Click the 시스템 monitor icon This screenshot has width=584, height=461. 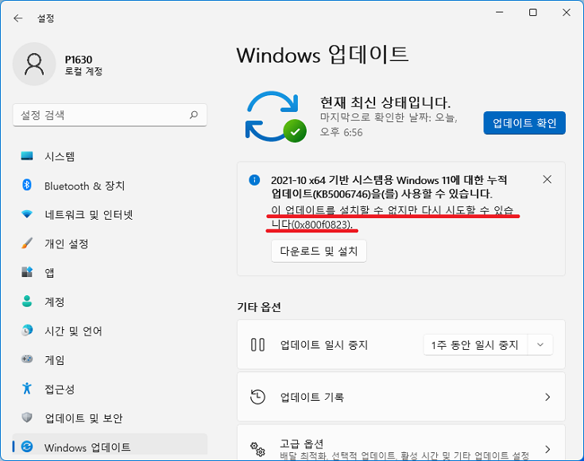pos(27,156)
